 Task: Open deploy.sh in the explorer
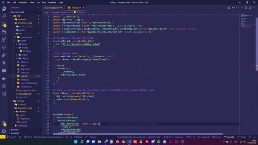coord(25,118)
